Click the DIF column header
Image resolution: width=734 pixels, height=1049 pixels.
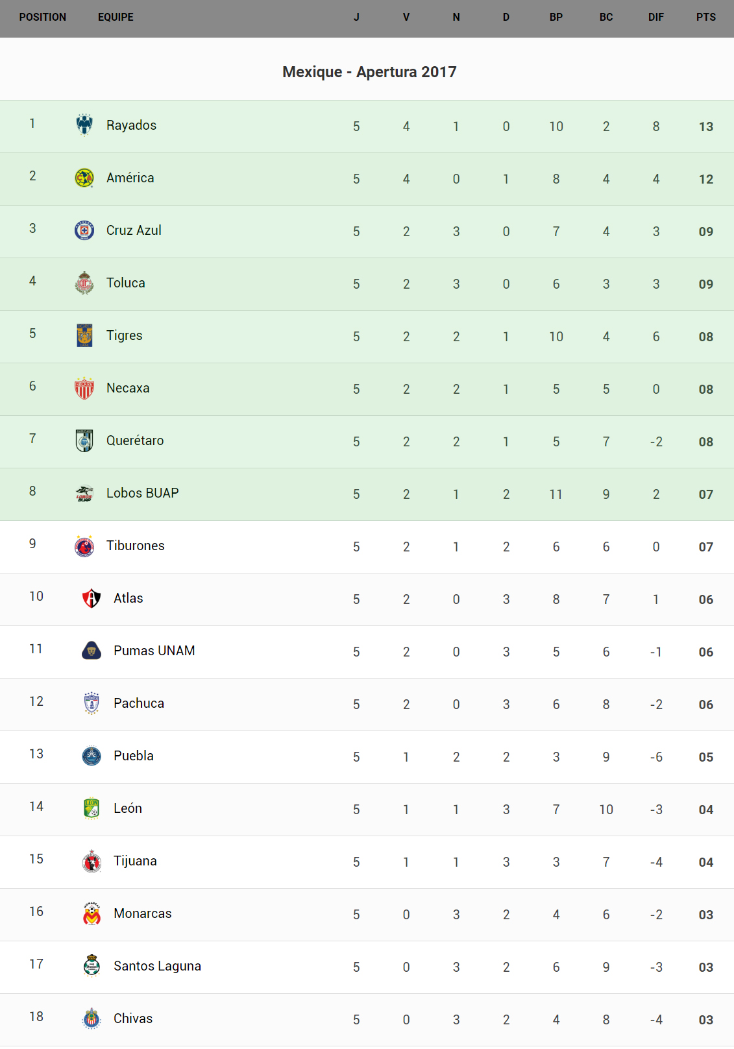tap(655, 18)
